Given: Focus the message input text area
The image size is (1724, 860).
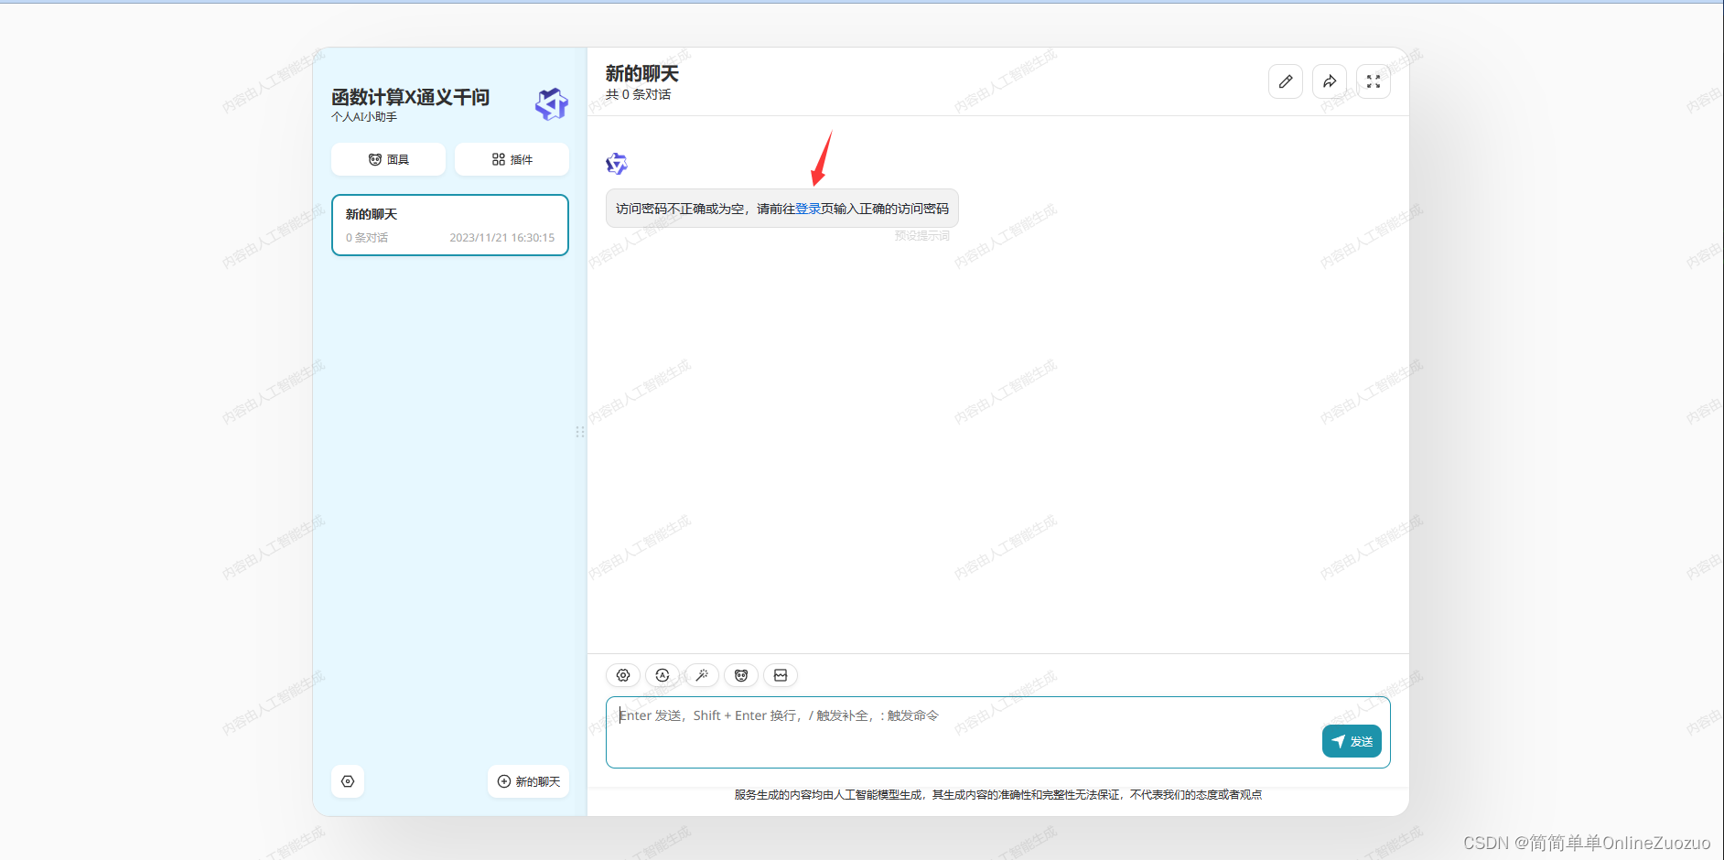Looking at the screenshot, I should click(x=998, y=732).
